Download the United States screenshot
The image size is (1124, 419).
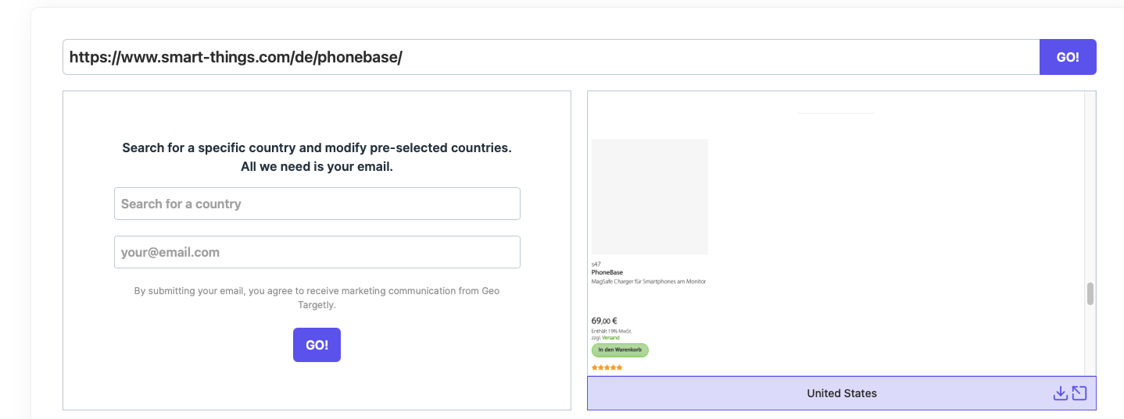tap(1060, 393)
